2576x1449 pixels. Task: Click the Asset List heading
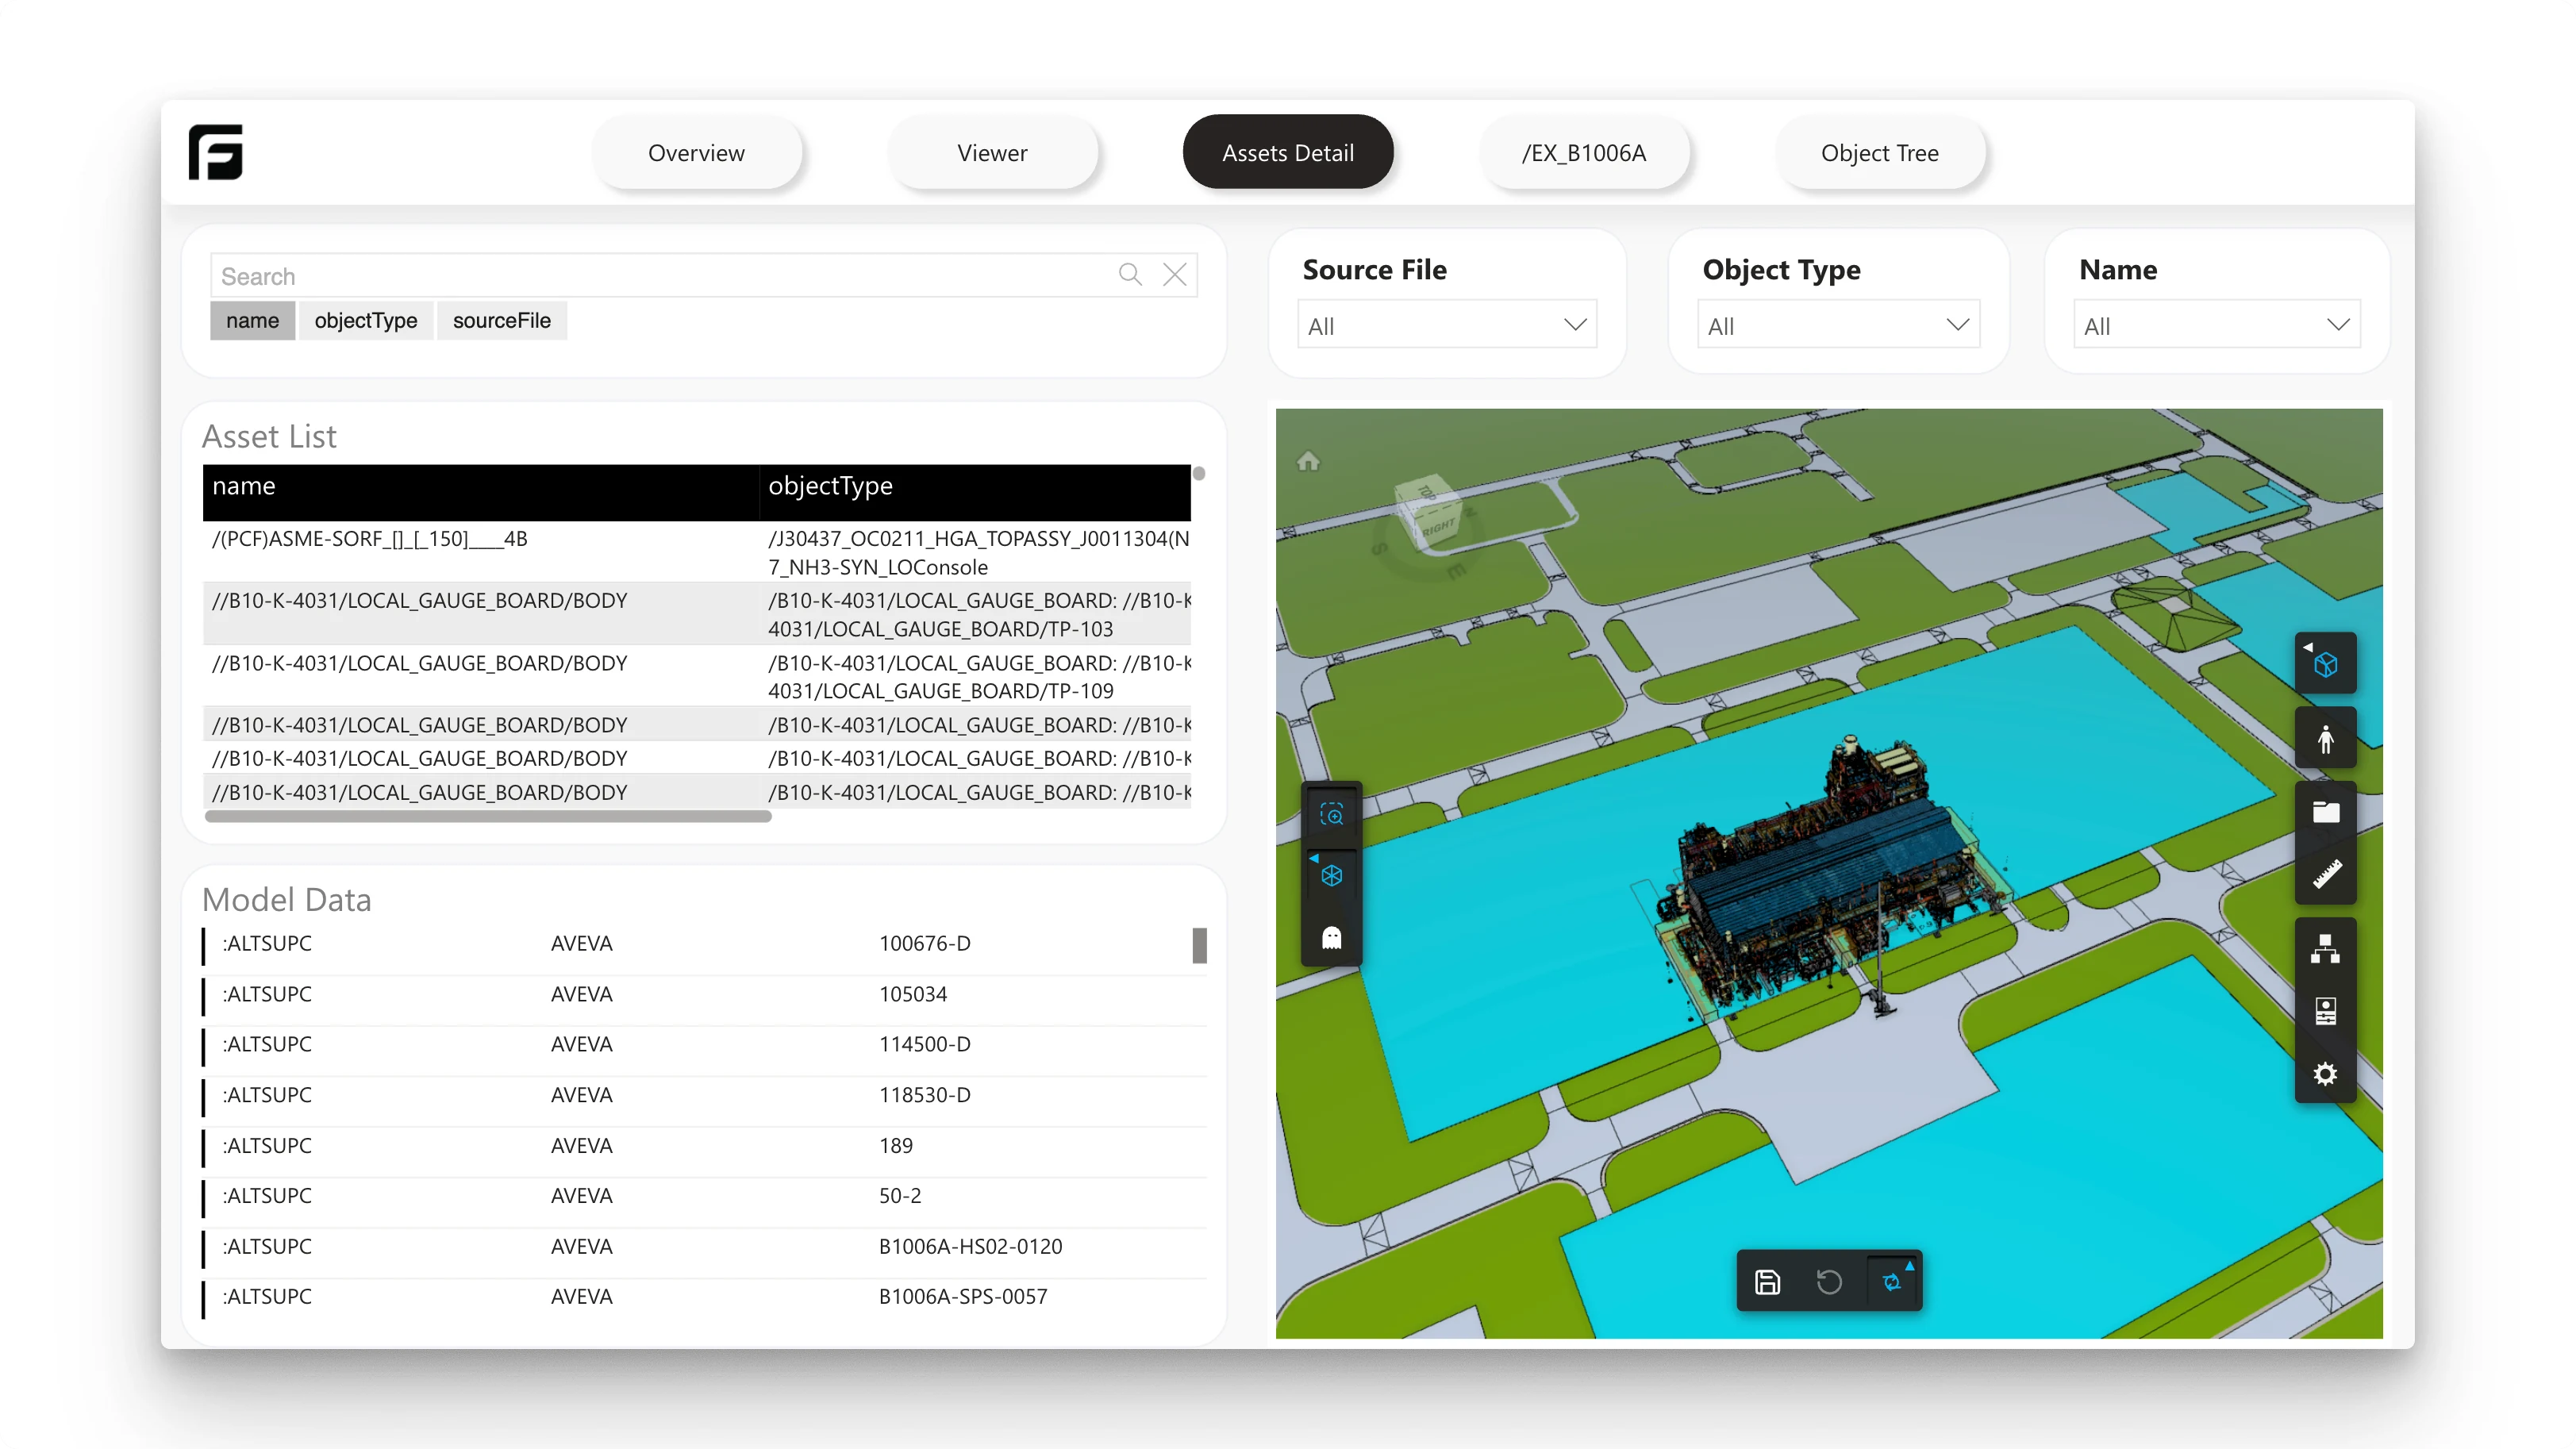(x=269, y=437)
